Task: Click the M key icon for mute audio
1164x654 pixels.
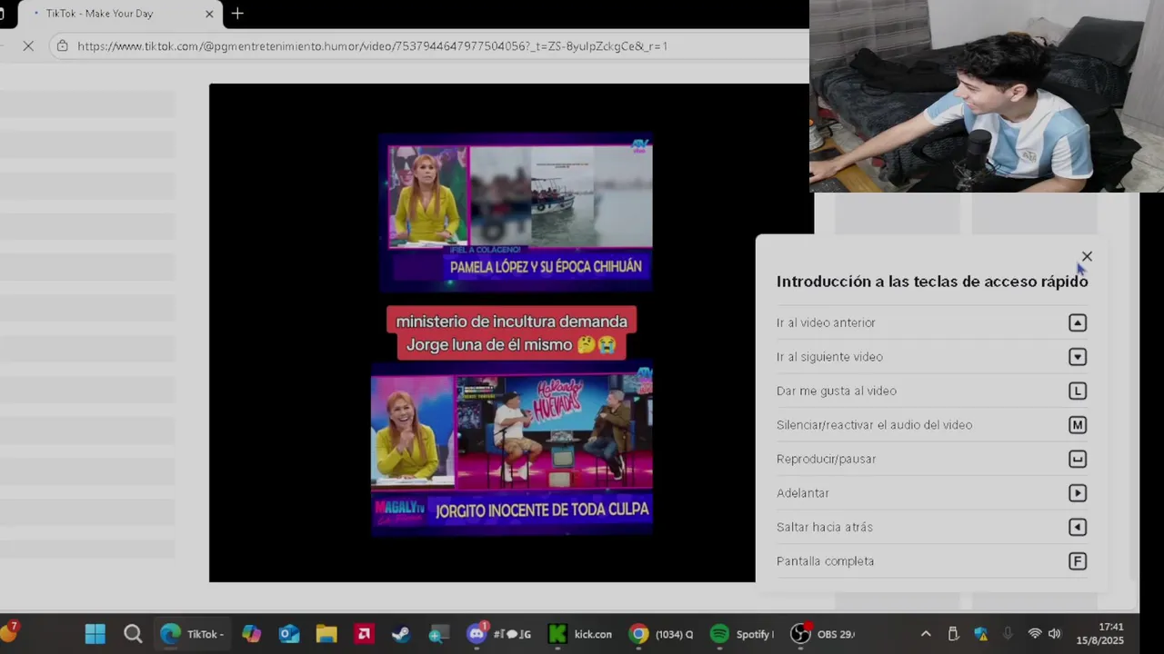Action: (x=1078, y=425)
